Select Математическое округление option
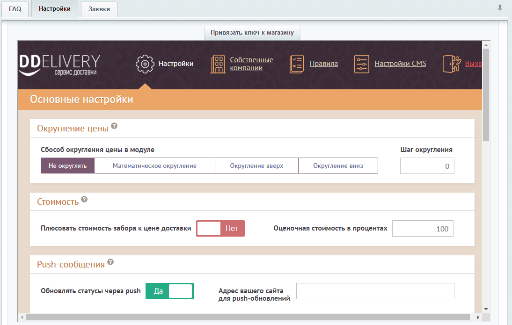Screen dimensions: 512x325 coord(154,166)
